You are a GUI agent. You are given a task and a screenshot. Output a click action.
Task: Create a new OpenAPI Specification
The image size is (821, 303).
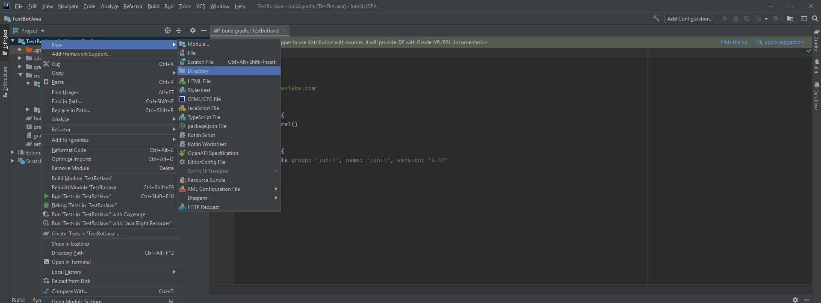tap(229, 153)
